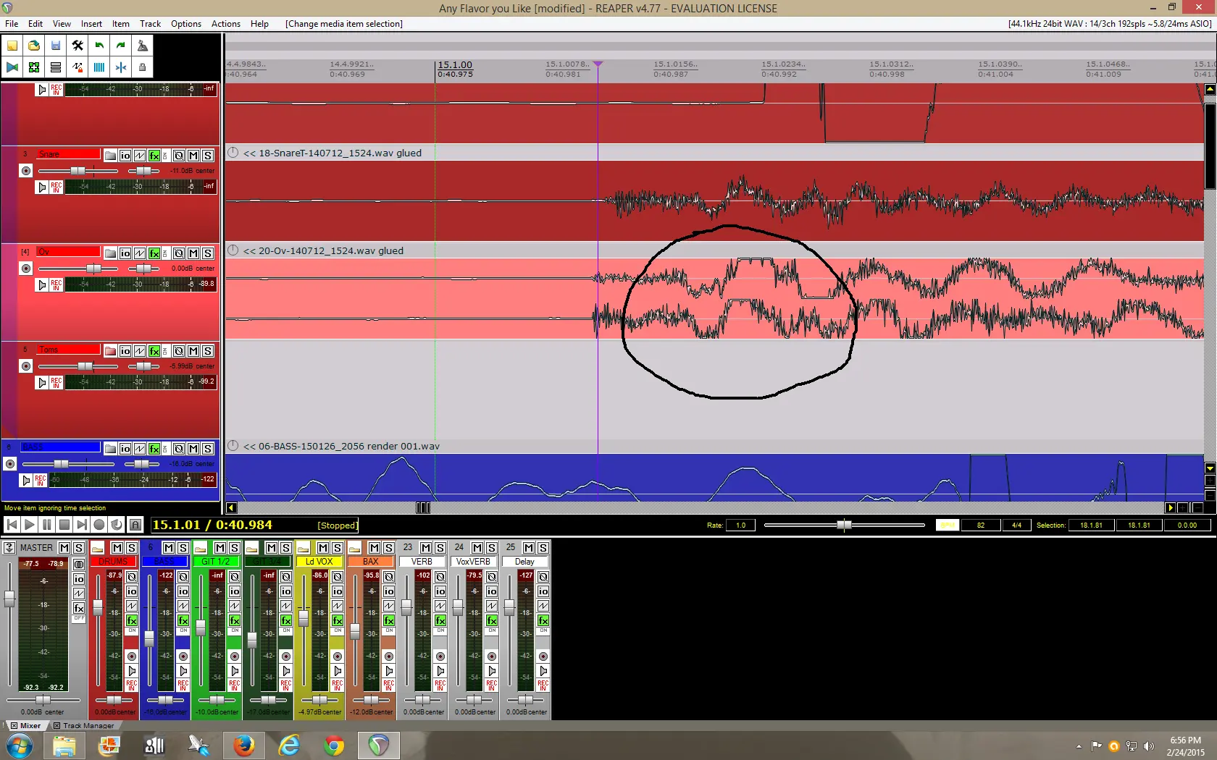The width and height of the screenshot is (1217, 760).
Task: Click the green Undo arrow icon
Action: click(x=99, y=46)
